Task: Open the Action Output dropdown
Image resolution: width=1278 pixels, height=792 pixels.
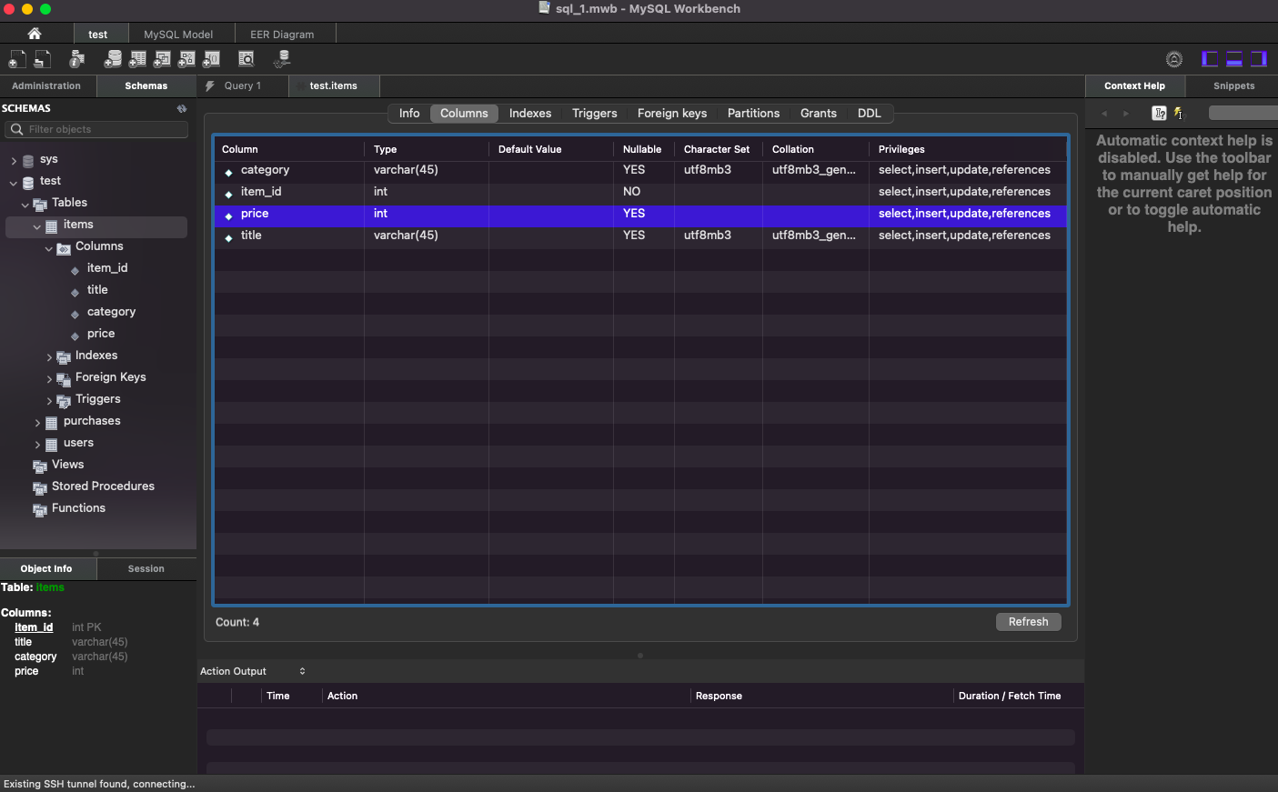Action: [253, 671]
